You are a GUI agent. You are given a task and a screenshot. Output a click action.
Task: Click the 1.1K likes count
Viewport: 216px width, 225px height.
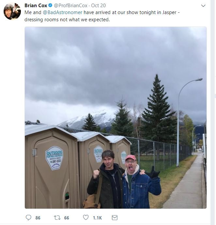point(97,218)
